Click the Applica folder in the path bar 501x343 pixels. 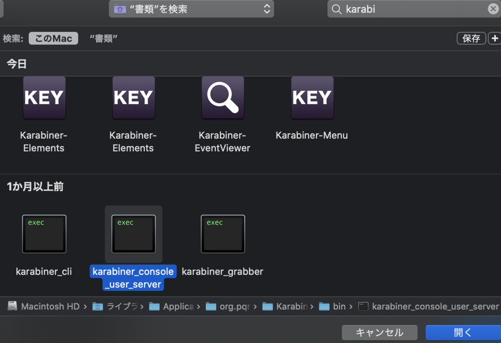(x=172, y=306)
